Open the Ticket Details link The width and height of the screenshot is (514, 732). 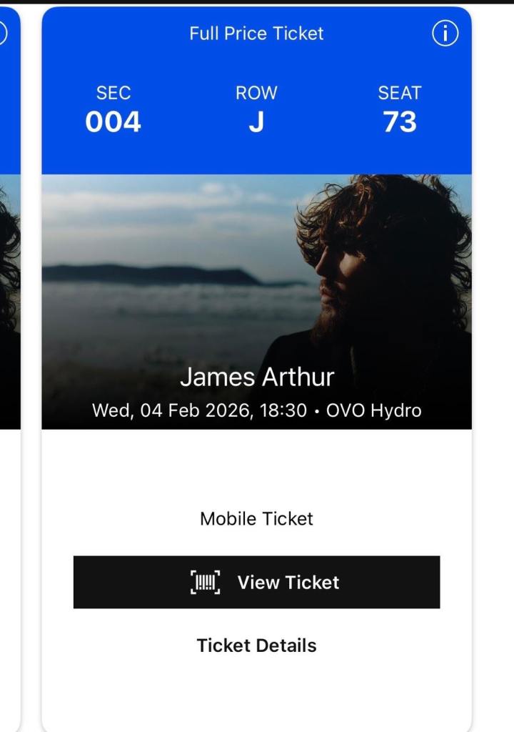click(256, 646)
